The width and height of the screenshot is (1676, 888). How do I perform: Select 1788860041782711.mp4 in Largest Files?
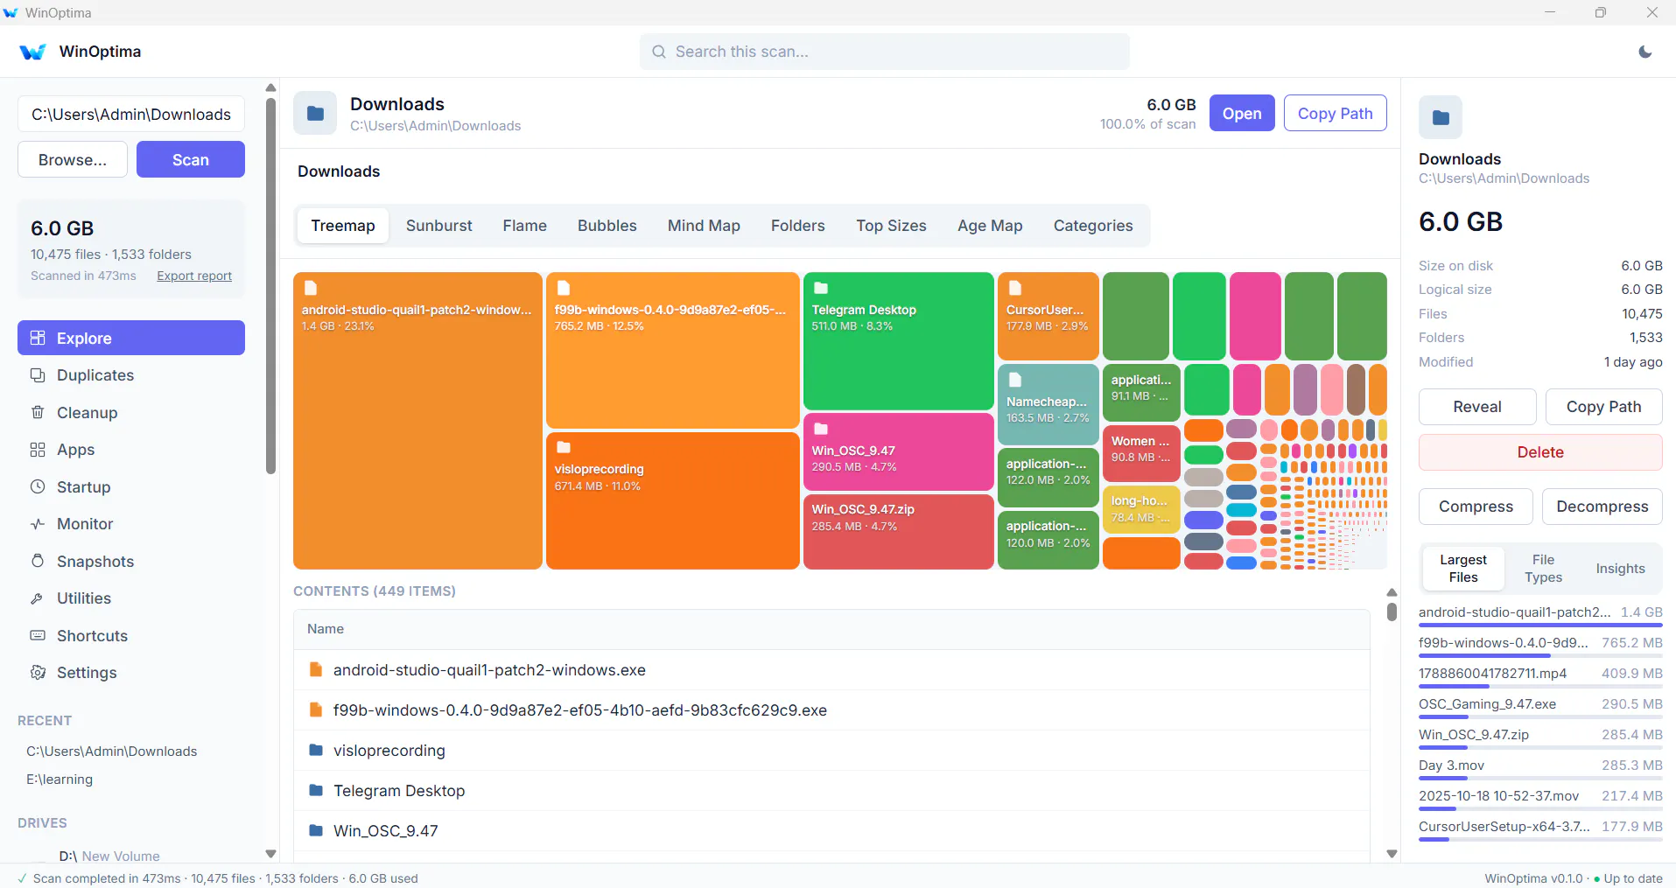pos(1540,676)
